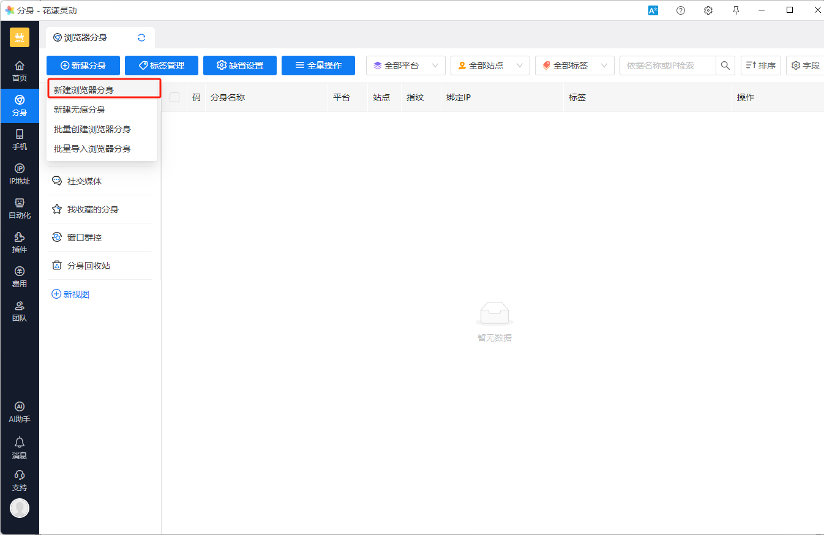Open the 手机 (phone) sidebar section
This screenshot has height=535, width=824.
(20, 140)
